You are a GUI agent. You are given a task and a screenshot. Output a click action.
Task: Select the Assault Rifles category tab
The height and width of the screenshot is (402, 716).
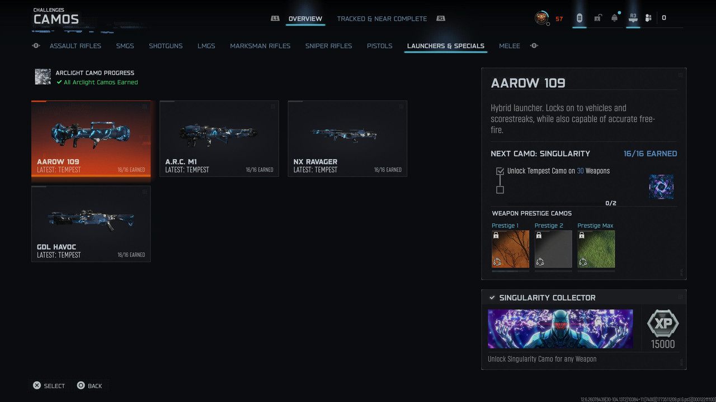(x=76, y=46)
